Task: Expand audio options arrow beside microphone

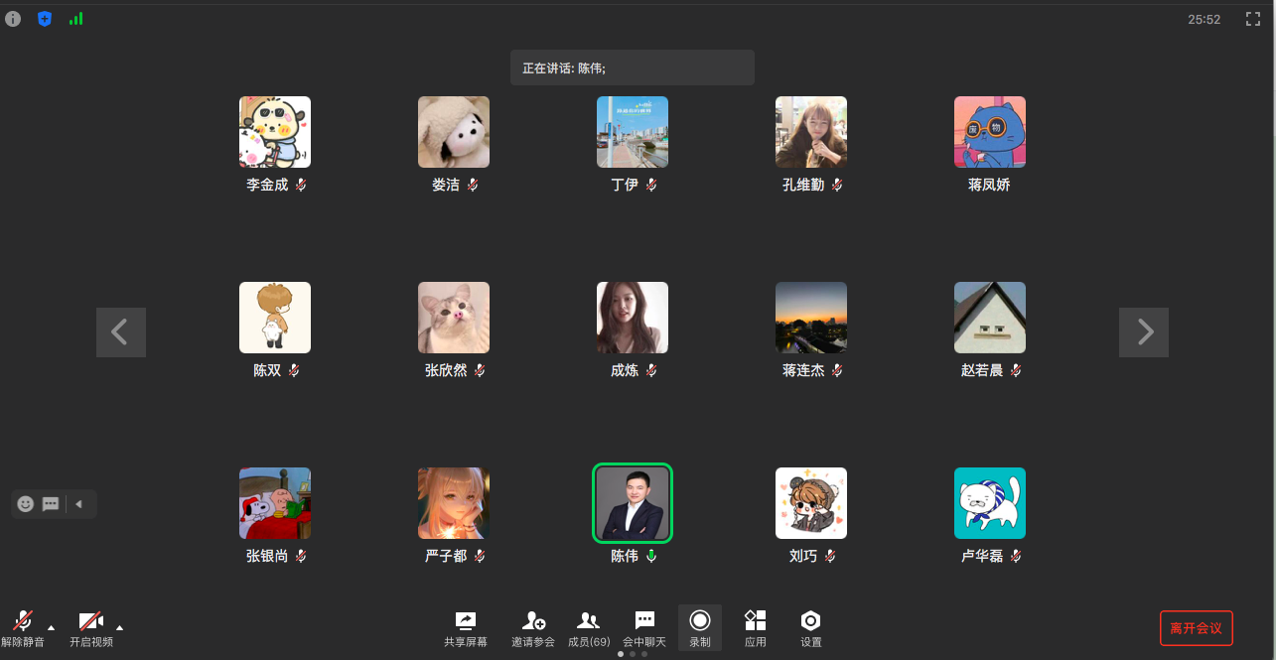Action: point(51,627)
